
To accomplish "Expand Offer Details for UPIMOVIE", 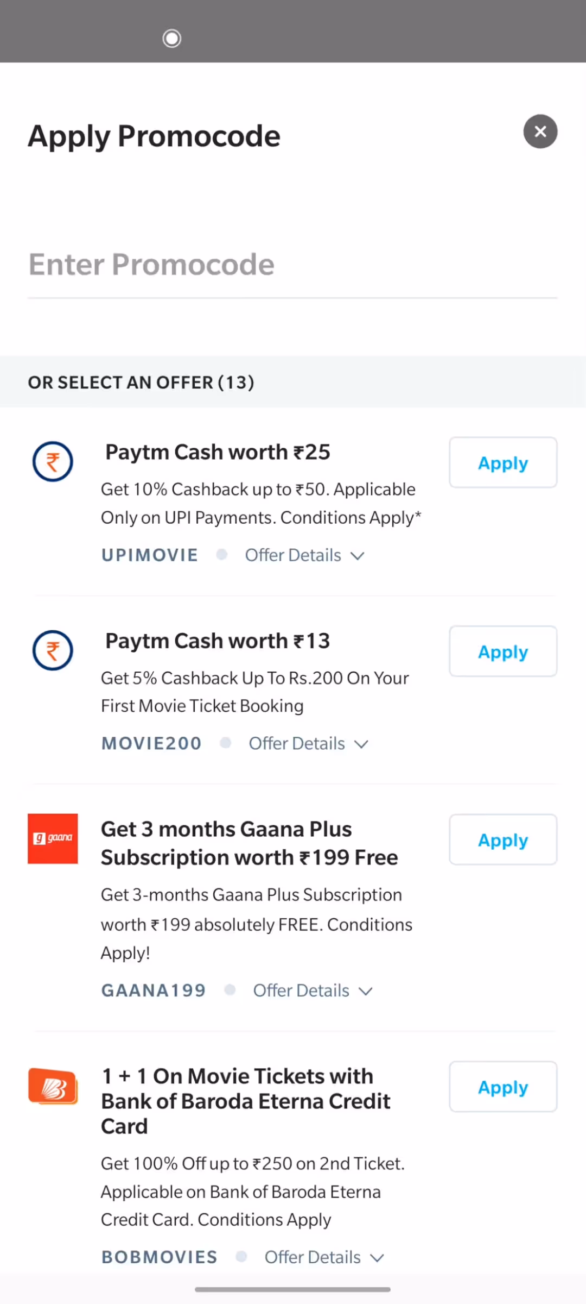I will pos(304,555).
